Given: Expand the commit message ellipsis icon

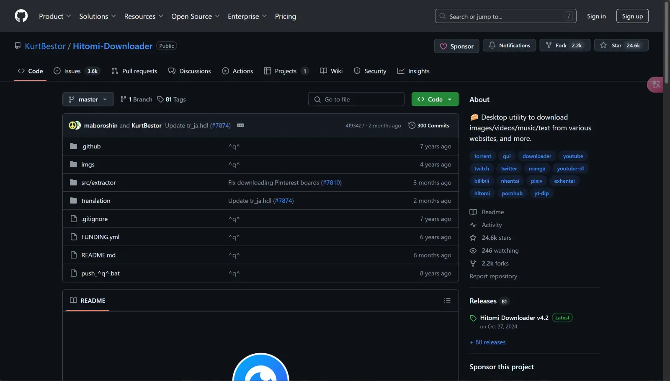Looking at the screenshot, I should coord(240,125).
